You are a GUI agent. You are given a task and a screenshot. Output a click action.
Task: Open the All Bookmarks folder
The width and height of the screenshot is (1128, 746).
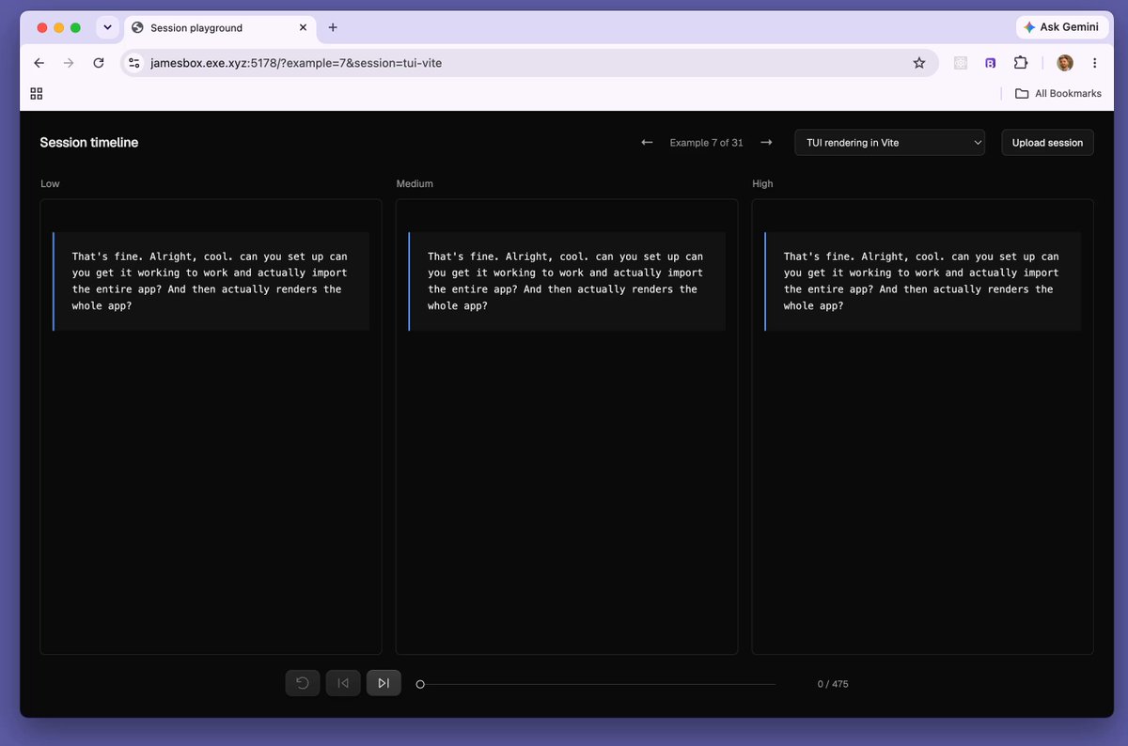click(x=1058, y=93)
